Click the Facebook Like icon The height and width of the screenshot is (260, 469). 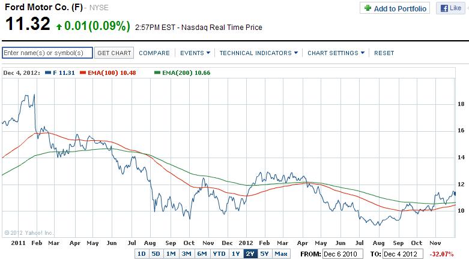coord(444,8)
